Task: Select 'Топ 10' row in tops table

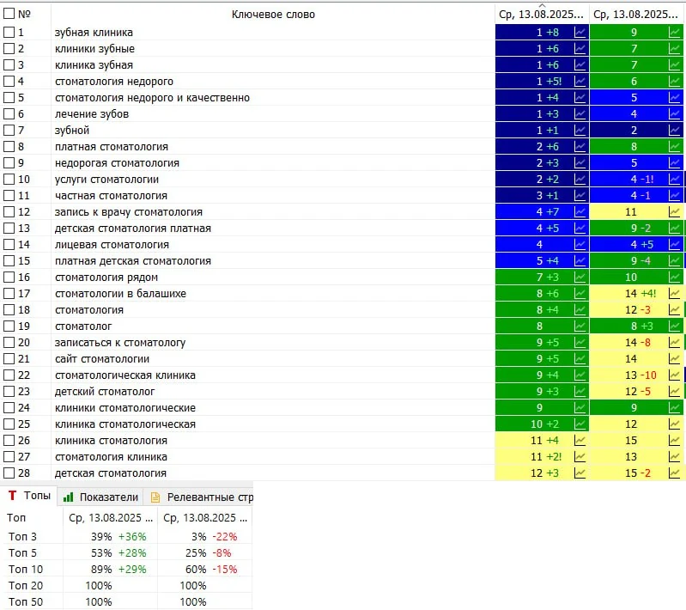Action: click(x=127, y=570)
